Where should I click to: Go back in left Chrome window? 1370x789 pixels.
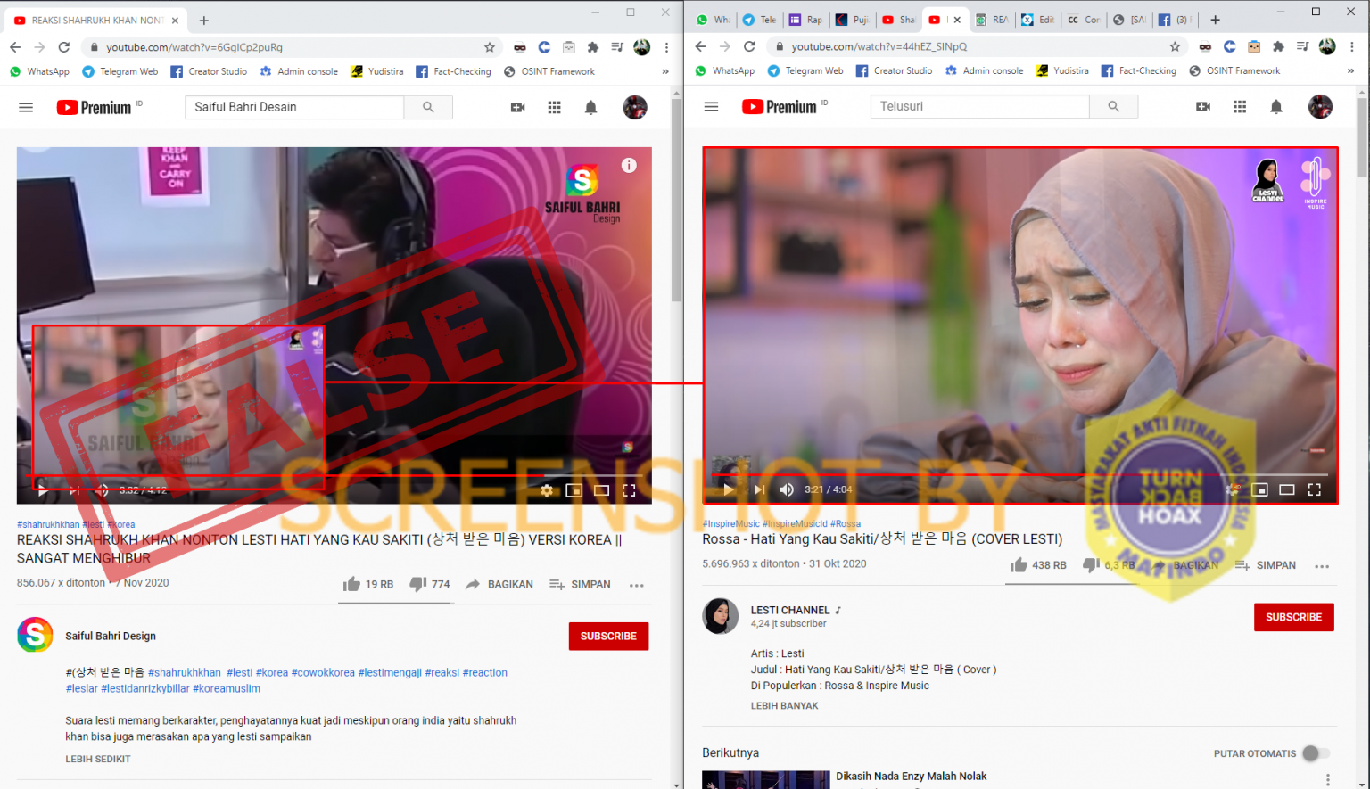point(15,47)
